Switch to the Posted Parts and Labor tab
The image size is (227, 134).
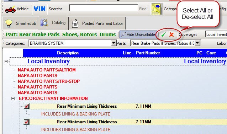coord(97,23)
